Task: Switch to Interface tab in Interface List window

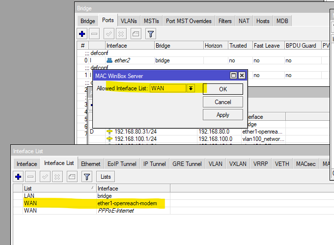Action: pyautogui.click(x=27, y=164)
